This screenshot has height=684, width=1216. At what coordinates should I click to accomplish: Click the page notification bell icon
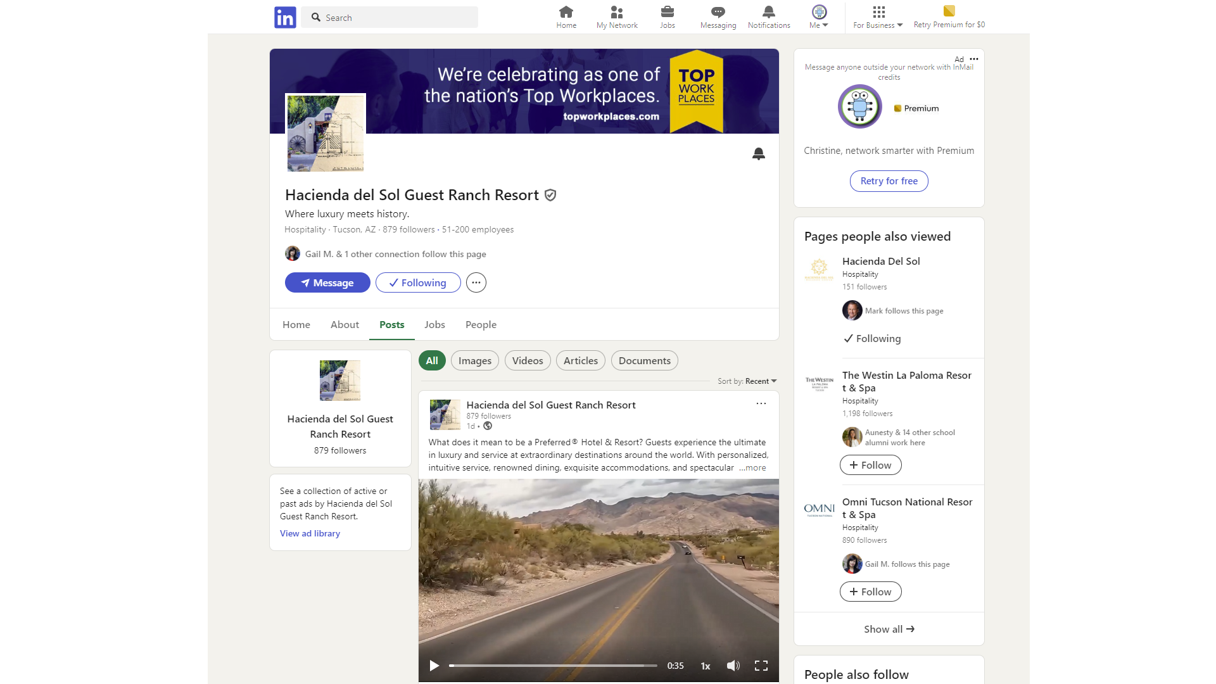point(758,154)
